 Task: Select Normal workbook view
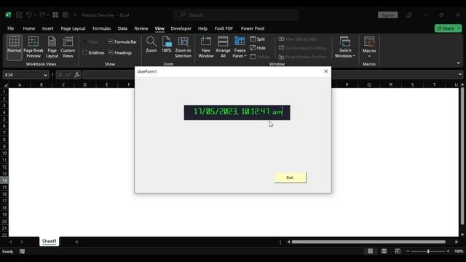pos(15,47)
